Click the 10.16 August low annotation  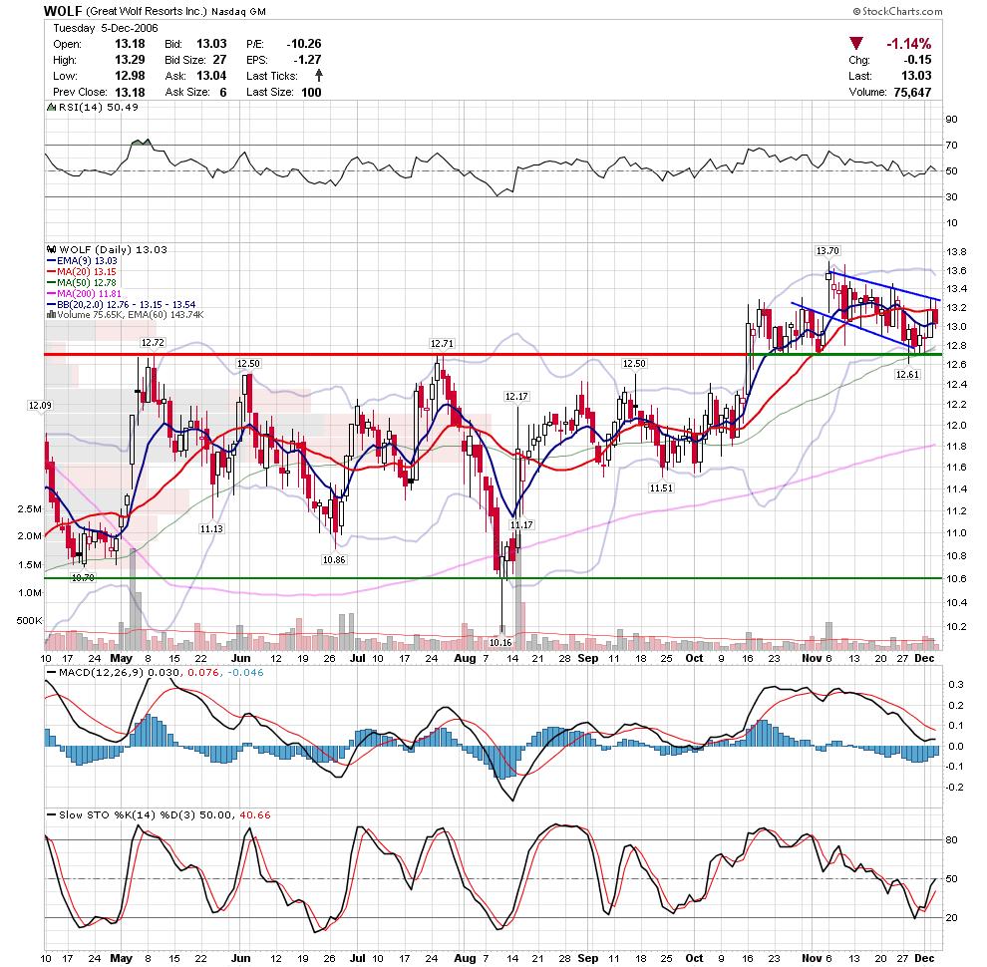500,643
